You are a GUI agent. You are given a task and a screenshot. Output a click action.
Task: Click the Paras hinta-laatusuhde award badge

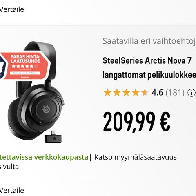24,66
